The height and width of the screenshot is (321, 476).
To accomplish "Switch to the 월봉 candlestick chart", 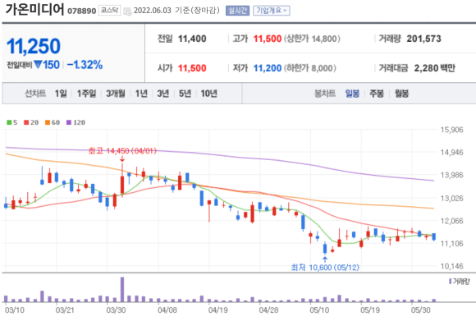I will (x=401, y=94).
